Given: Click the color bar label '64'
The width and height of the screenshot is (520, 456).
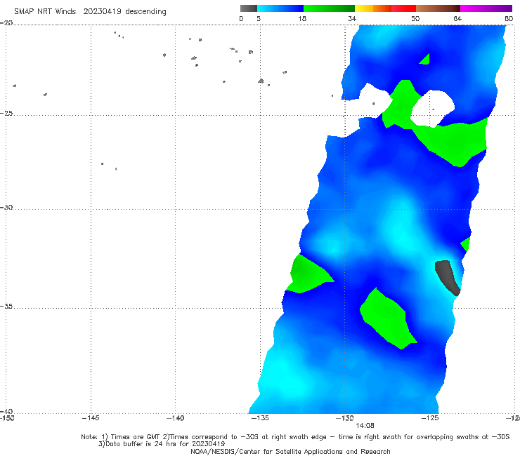Looking at the screenshot, I should (x=457, y=18).
